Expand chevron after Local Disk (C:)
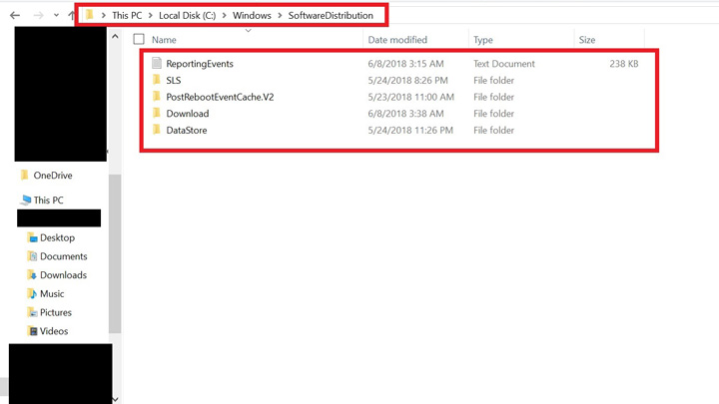 [x=225, y=16]
